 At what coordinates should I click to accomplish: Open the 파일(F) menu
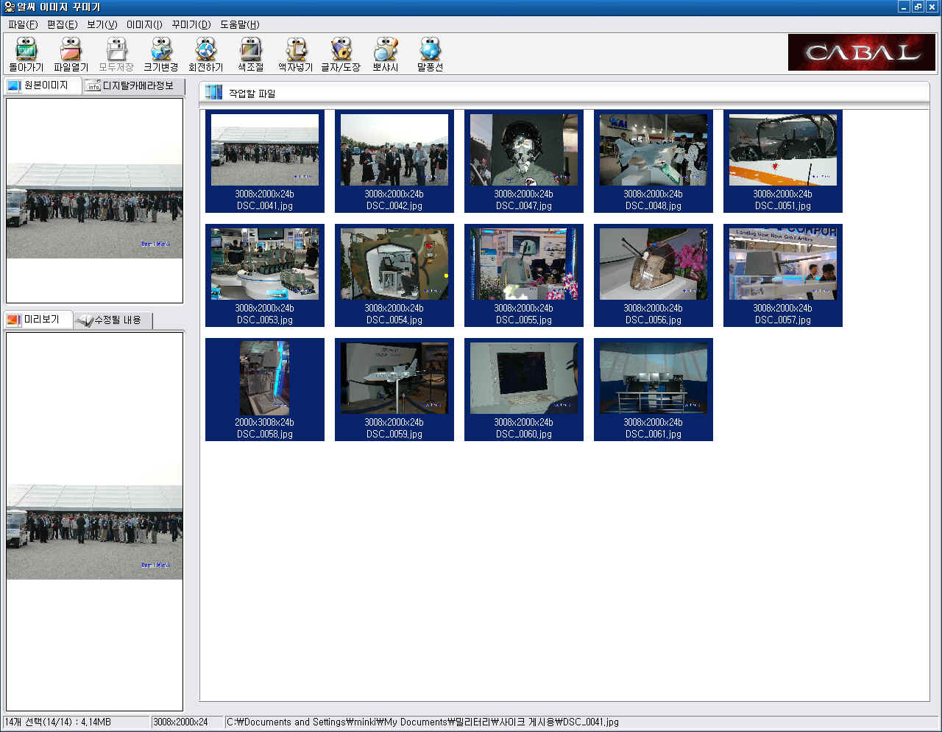(23, 24)
